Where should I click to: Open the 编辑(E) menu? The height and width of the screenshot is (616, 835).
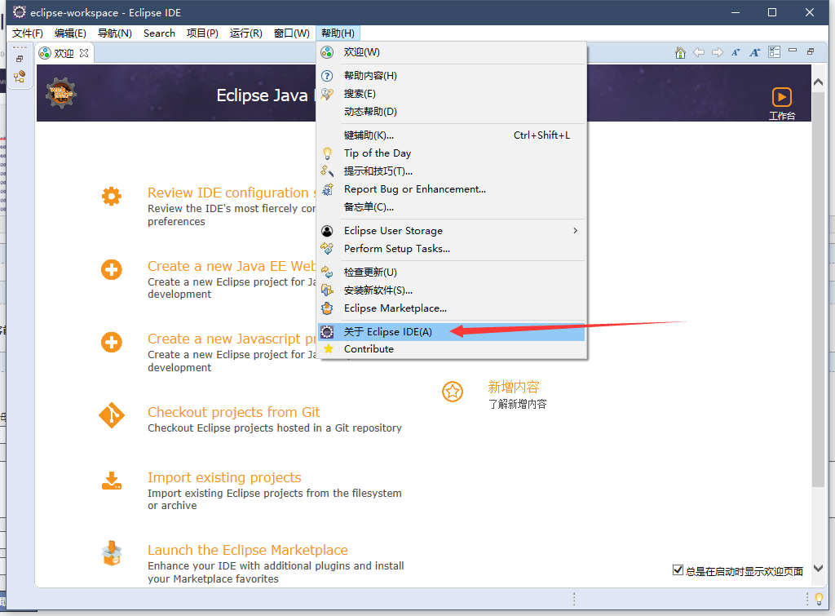click(70, 33)
